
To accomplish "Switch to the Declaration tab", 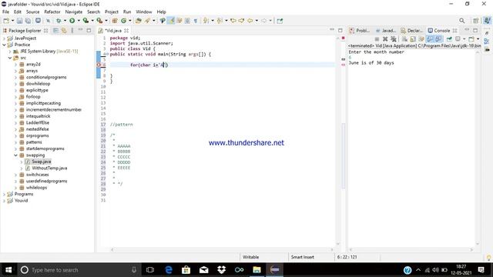I will click(412, 31).
